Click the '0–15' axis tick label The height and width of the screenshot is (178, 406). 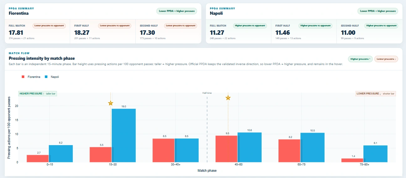coord(49,165)
